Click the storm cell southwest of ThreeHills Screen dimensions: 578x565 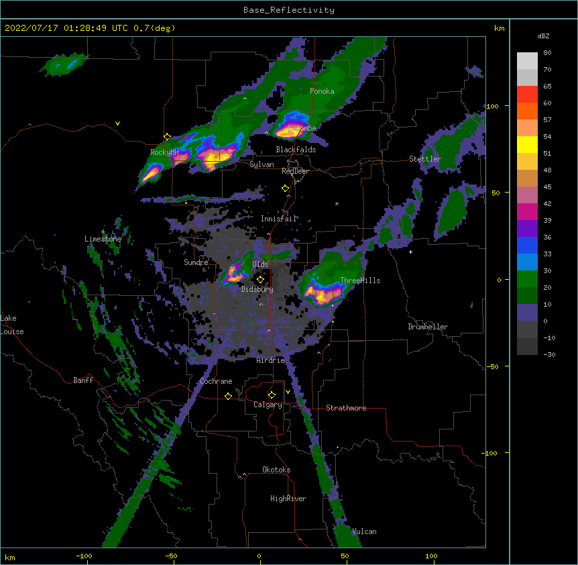coord(323,293)
